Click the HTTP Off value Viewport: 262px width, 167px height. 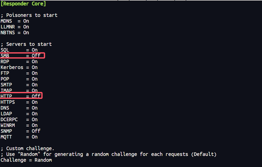pos(36,96)
